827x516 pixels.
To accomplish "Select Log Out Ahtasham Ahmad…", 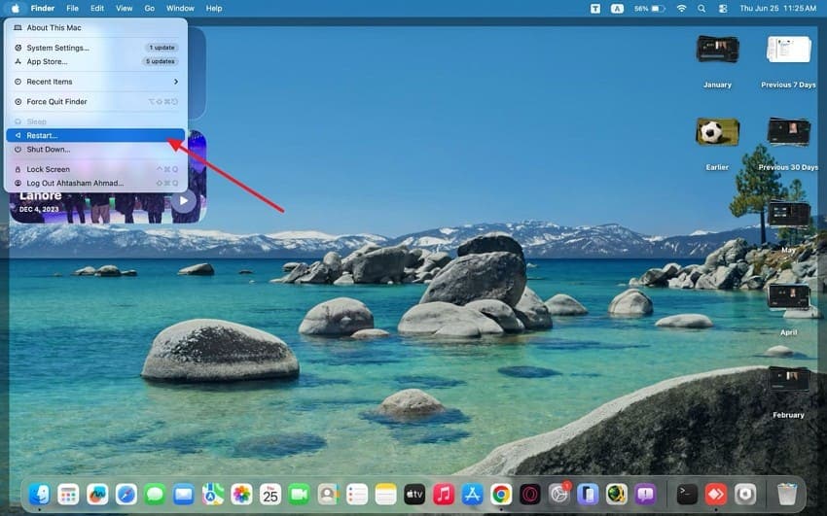I will (95, 183).
